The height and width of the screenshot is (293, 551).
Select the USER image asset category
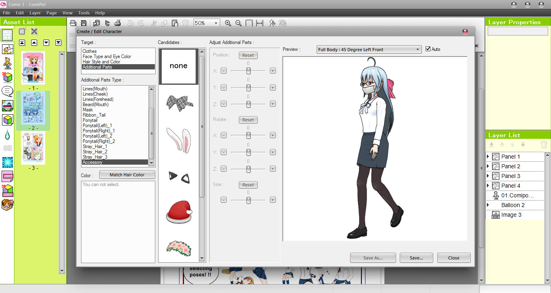point(7,176)
